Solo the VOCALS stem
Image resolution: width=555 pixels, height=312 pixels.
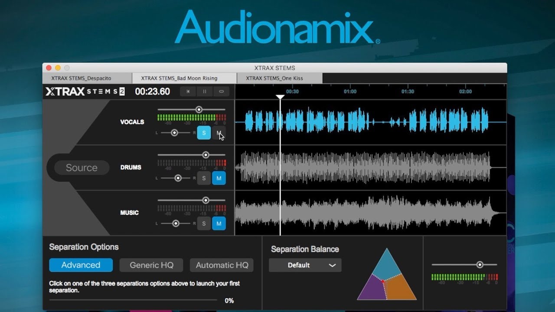204,133
